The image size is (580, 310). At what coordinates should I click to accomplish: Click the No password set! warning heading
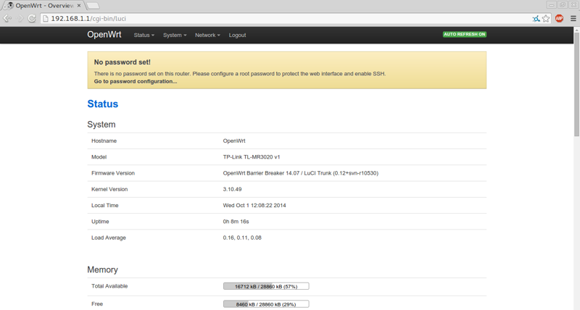[122, 62]
